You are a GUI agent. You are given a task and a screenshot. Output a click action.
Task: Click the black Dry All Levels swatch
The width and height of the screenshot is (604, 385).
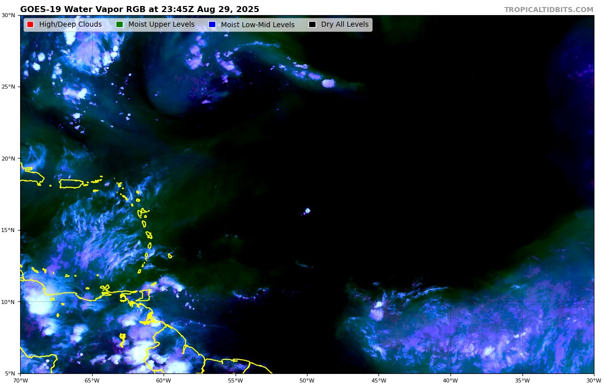tap(312, 25)
